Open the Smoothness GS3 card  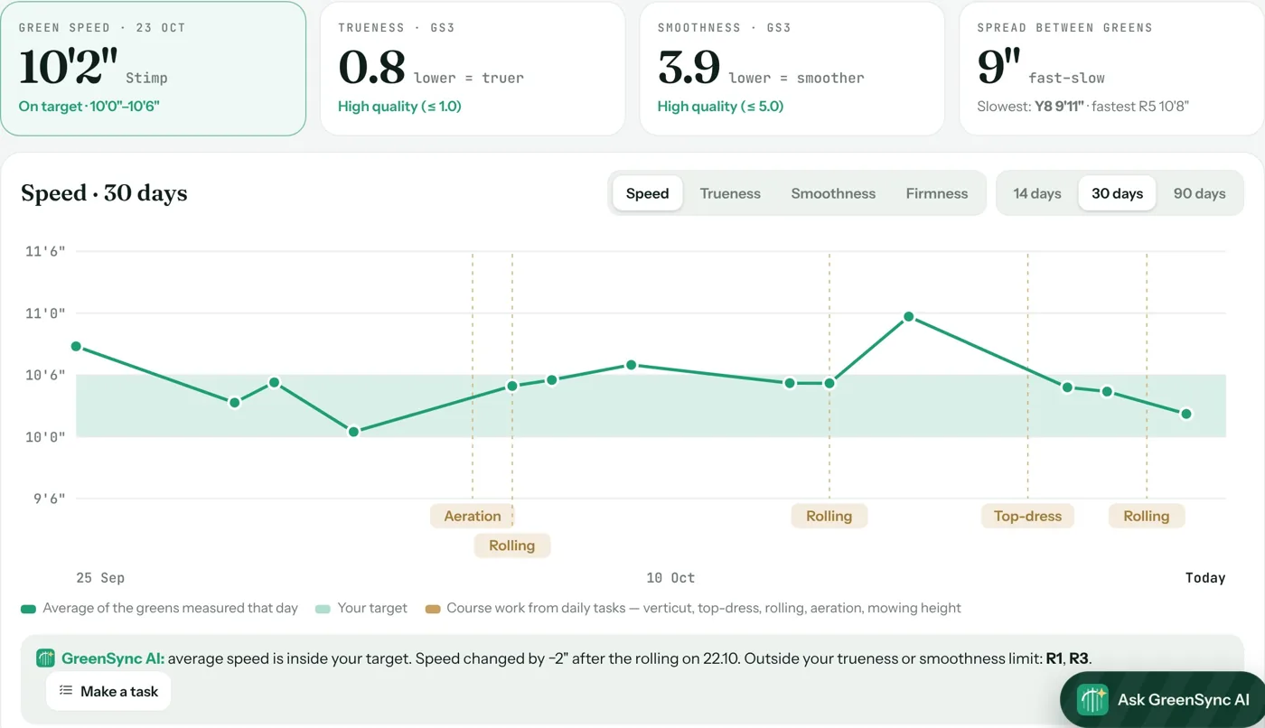click(x=792, y=69)
